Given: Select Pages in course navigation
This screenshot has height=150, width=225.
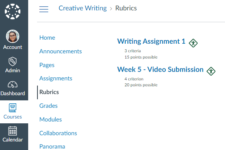Looking at the screenshot, I should [47, 65].
